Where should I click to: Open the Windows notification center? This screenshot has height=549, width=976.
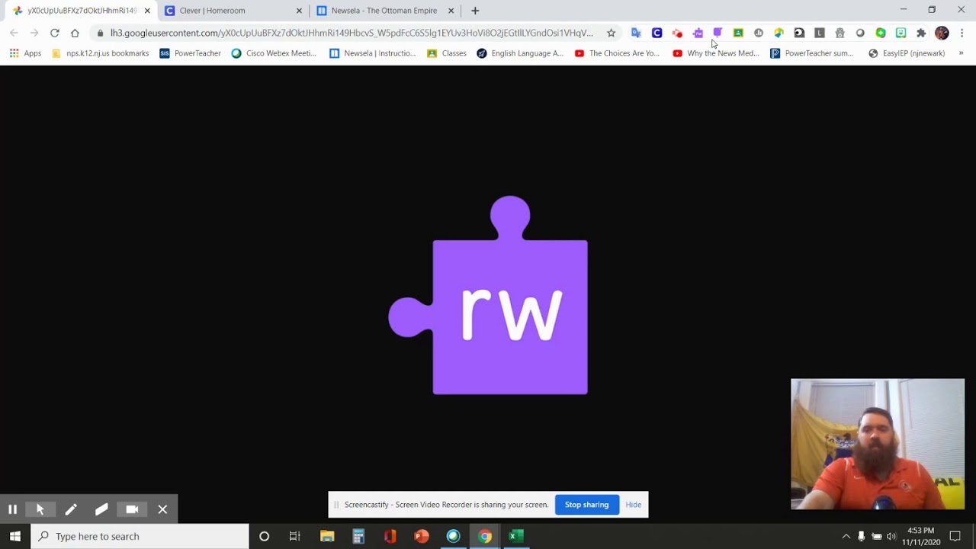[x=955, y=536]
